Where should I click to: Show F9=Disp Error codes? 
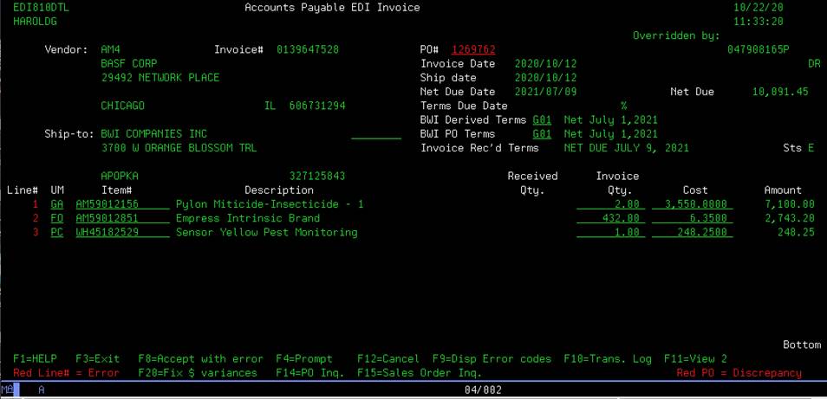pos(491,358)
